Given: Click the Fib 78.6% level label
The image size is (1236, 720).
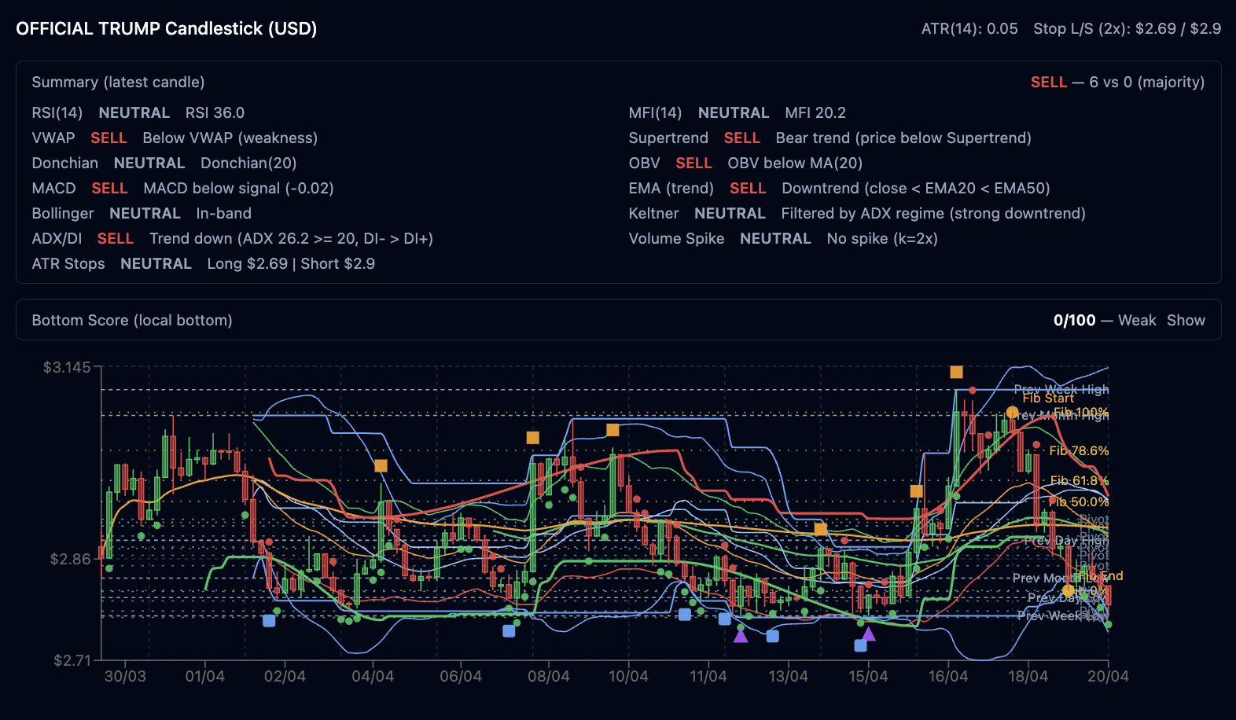Looking at the screenshot, I should click(1079, 450).
